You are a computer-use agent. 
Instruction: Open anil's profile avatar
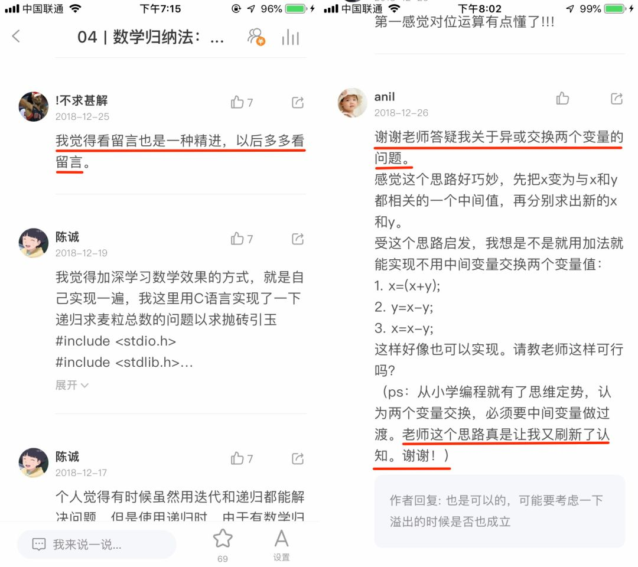[x=352, y=103]
